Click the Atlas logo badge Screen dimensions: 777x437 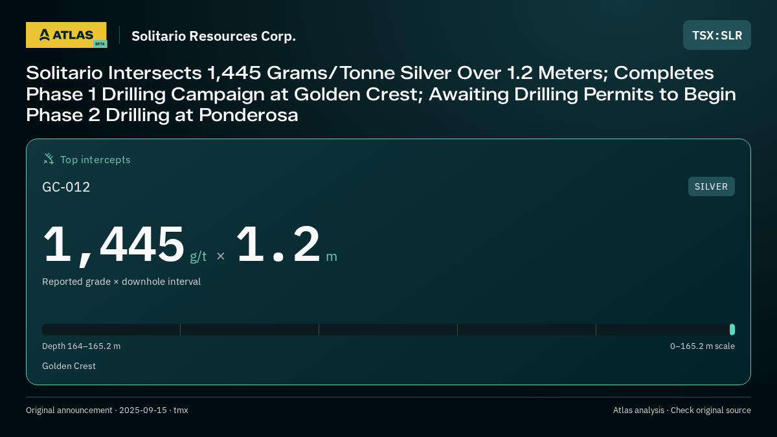66,35
